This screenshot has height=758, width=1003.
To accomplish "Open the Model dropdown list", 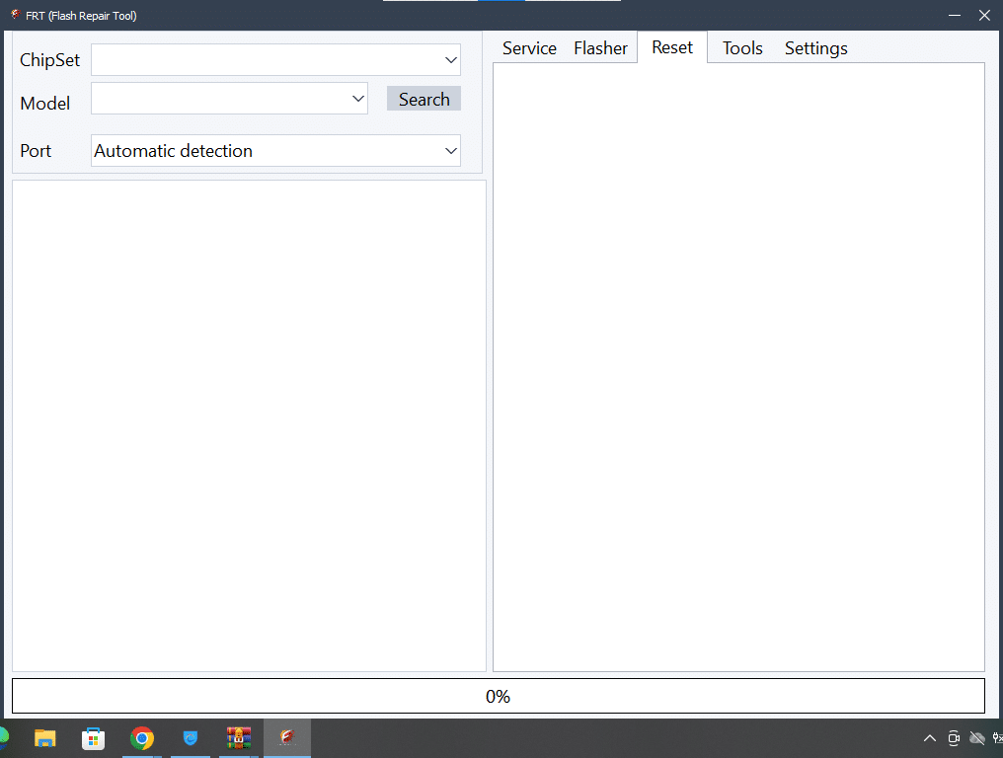I will click(x=358, y=99).
